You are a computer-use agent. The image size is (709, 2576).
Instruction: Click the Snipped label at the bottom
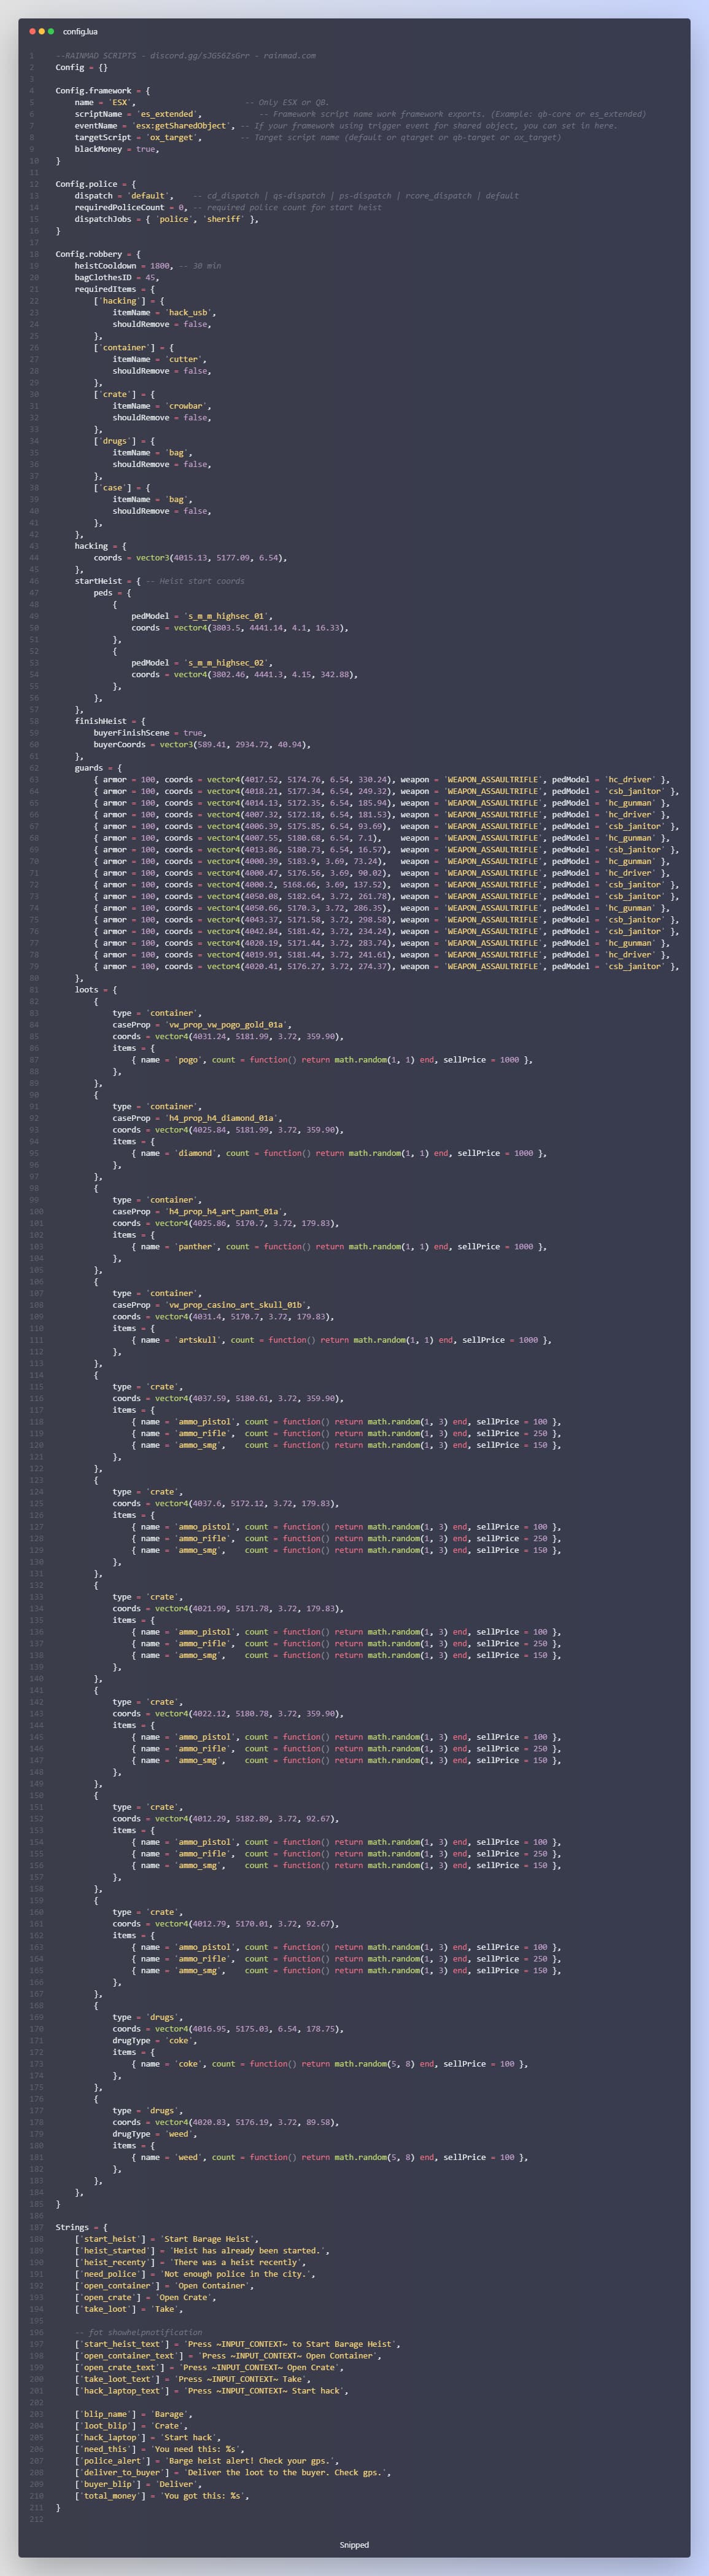tap(354, 2545)
